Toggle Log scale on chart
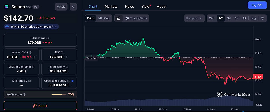270x112 pixels. pos(253,18)
